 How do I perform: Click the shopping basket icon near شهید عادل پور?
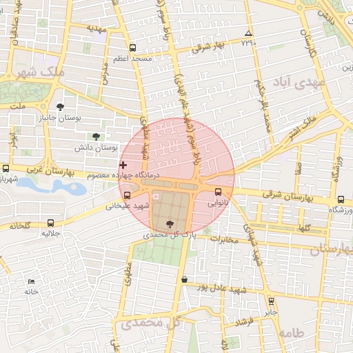[x=184, y=280]
